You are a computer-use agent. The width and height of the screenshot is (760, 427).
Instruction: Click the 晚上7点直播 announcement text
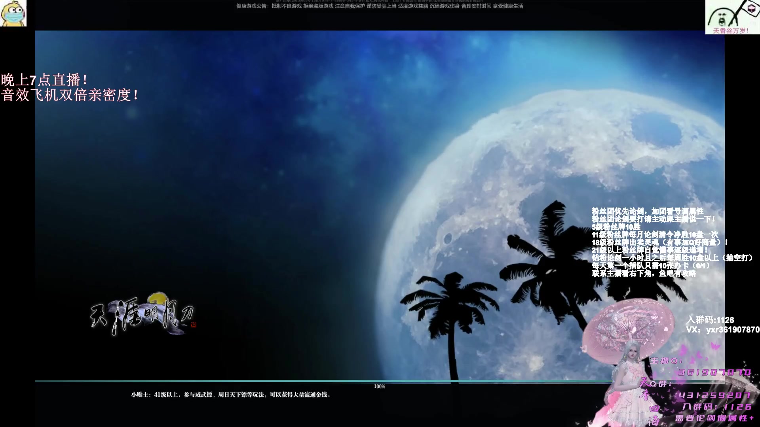(45, 80)
